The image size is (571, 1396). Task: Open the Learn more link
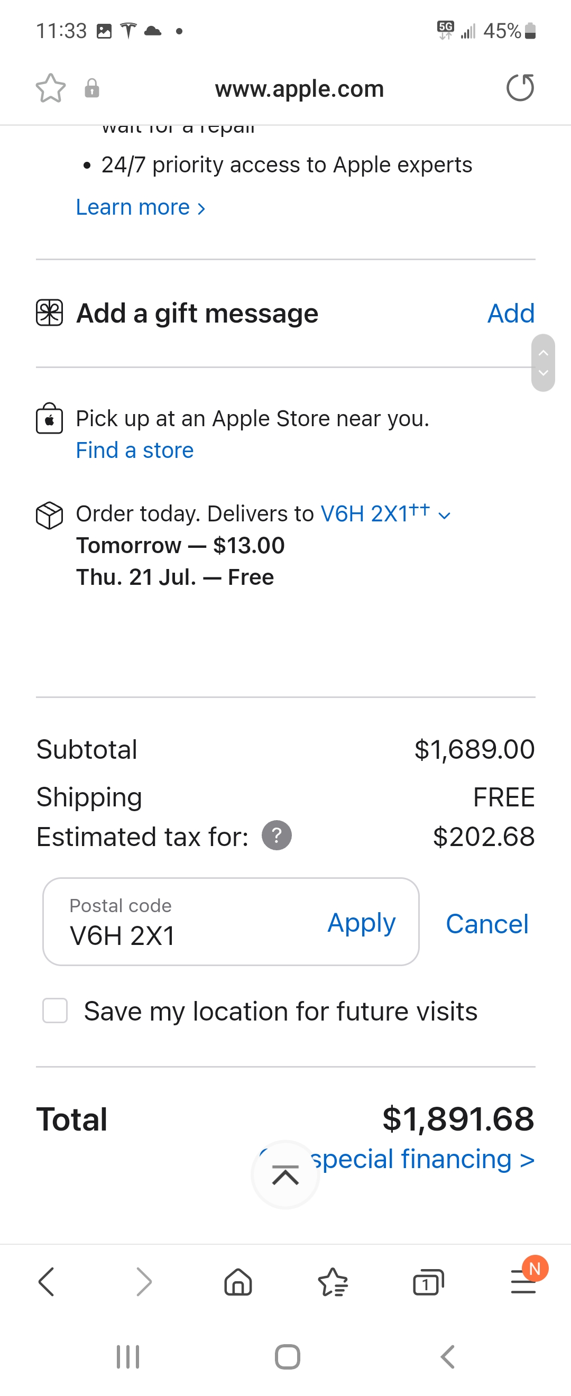click(x=140, y=208)
